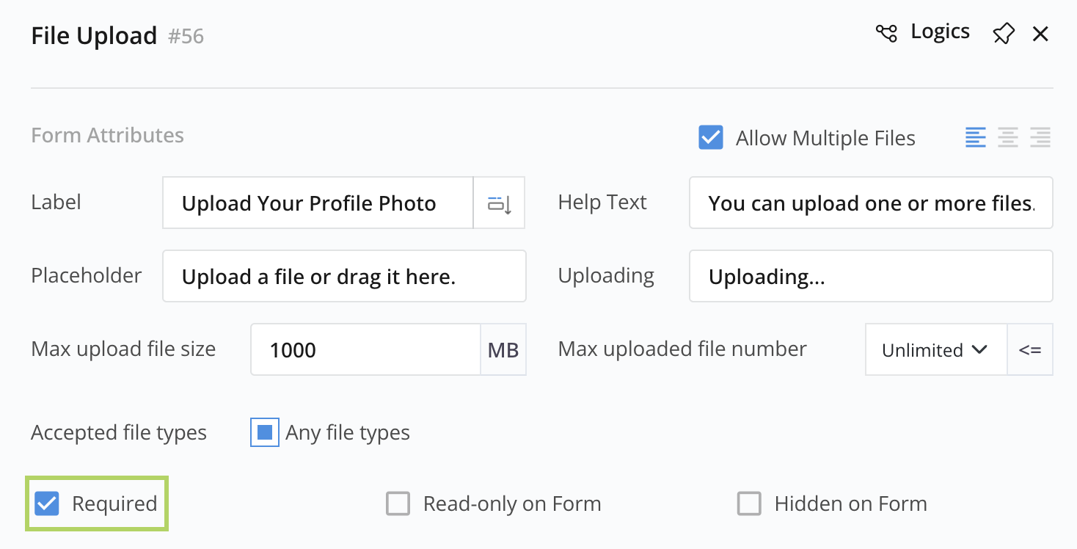This screenshot has width=1077, height=549.
Task: Toggle Any file types checkbox
Action: [x=265, y=433]
